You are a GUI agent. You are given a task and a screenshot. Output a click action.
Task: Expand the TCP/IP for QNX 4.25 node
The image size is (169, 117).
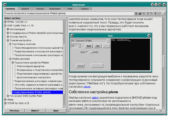(5, 103)
